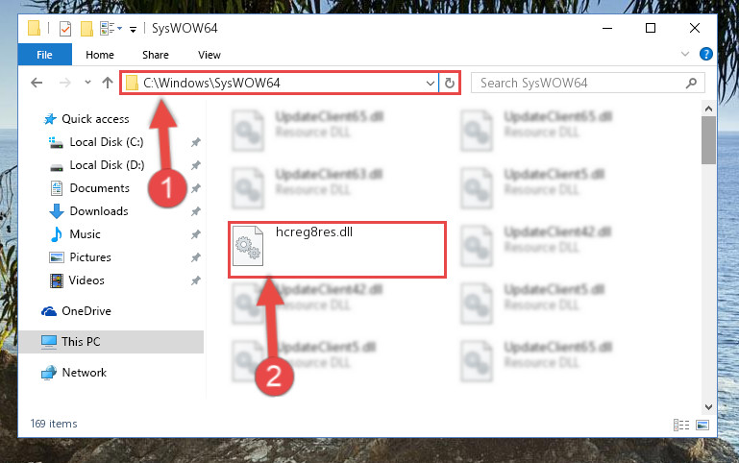Viewport: 739px width, 463px height.
Task: Refresh the SysWOW64 folder view
Action: pyautogui.click(x=450, y=83)
